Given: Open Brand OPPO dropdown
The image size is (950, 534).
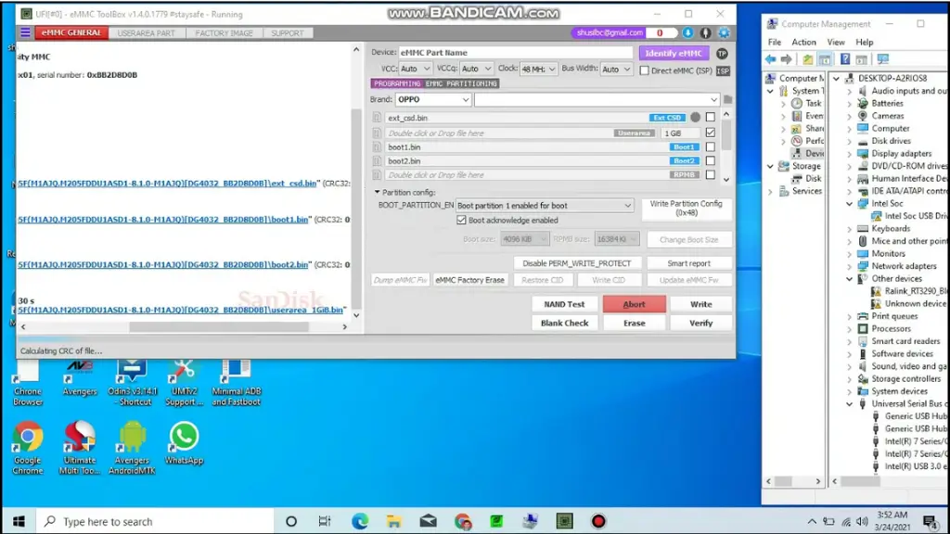Looking at the screenshot, I should (x=432, y=99).
